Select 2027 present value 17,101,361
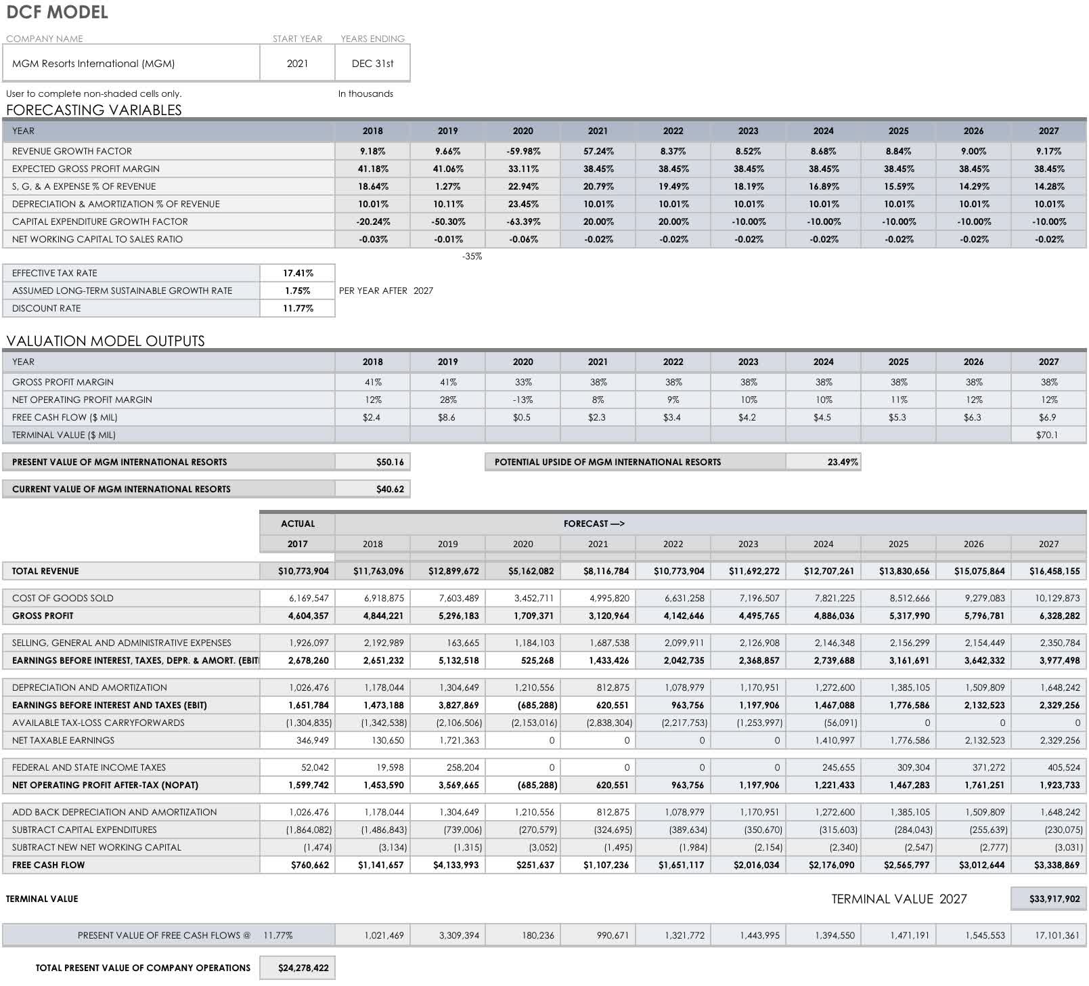 [x=1048, y=935]
